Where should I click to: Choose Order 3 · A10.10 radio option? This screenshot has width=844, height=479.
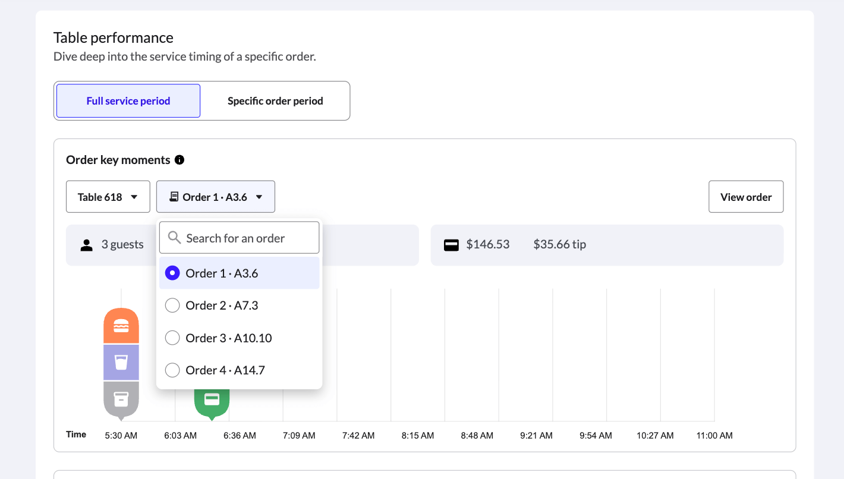(x=172, y=338)
